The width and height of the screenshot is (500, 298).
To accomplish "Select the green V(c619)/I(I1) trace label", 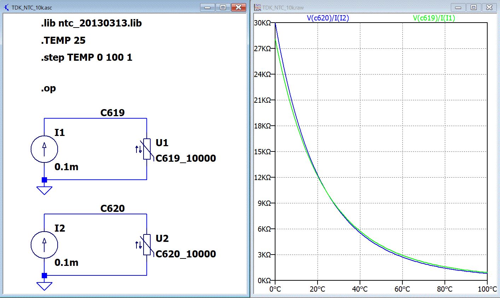I will 434,18.
